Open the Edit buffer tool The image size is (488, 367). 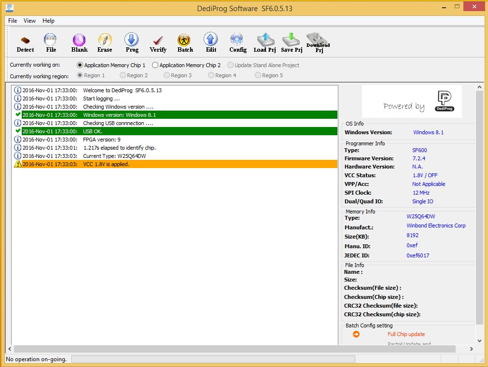pyautogui.click(x=211, y=42)
